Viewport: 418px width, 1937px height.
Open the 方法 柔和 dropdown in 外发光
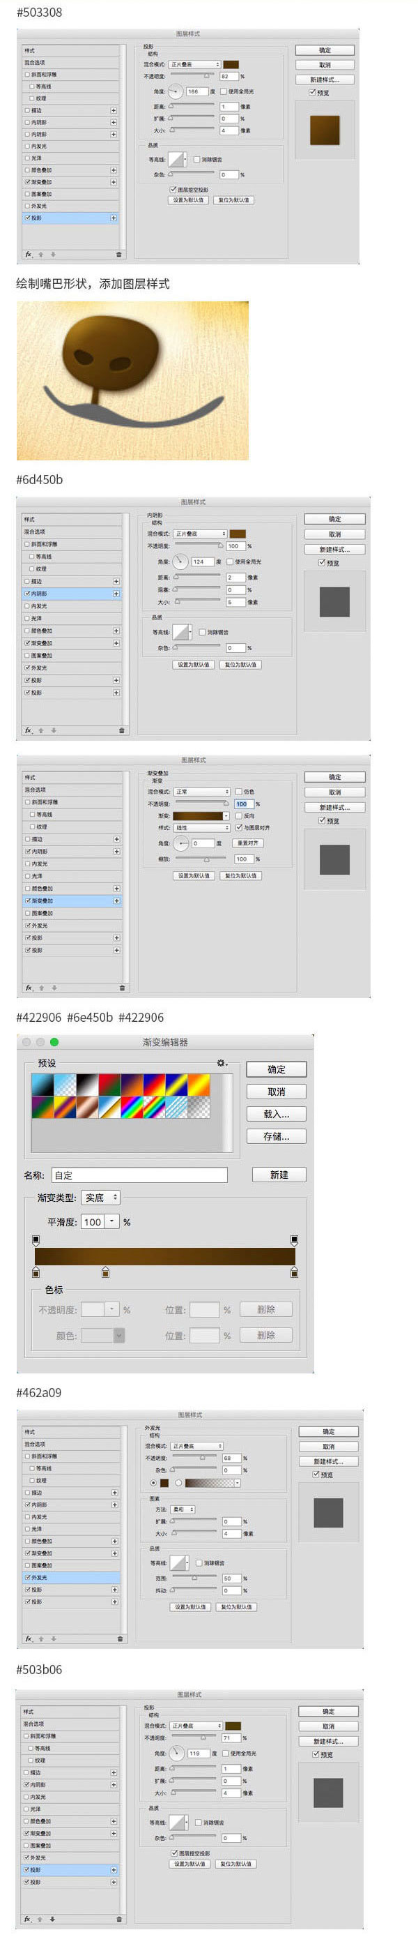[x=183, y=1509]
